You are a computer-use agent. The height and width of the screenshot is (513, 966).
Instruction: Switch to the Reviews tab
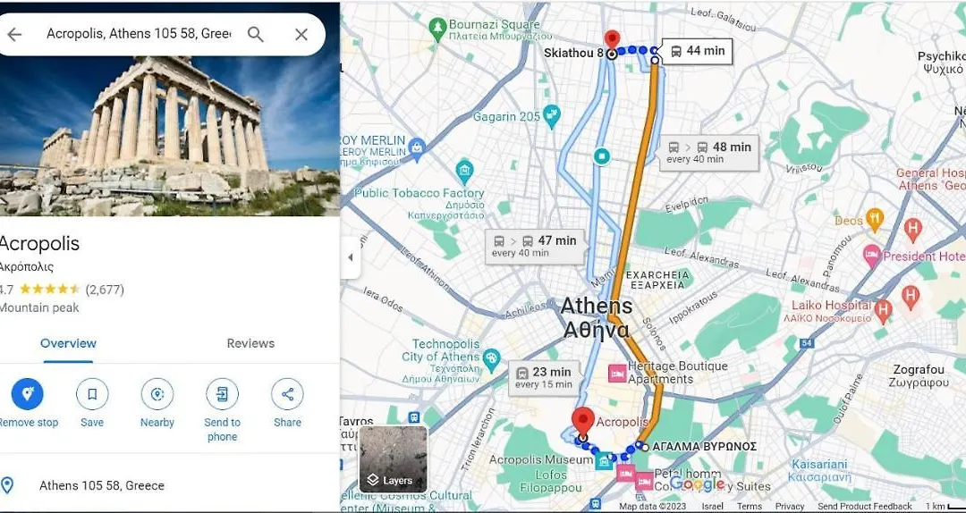click(250, 344)
